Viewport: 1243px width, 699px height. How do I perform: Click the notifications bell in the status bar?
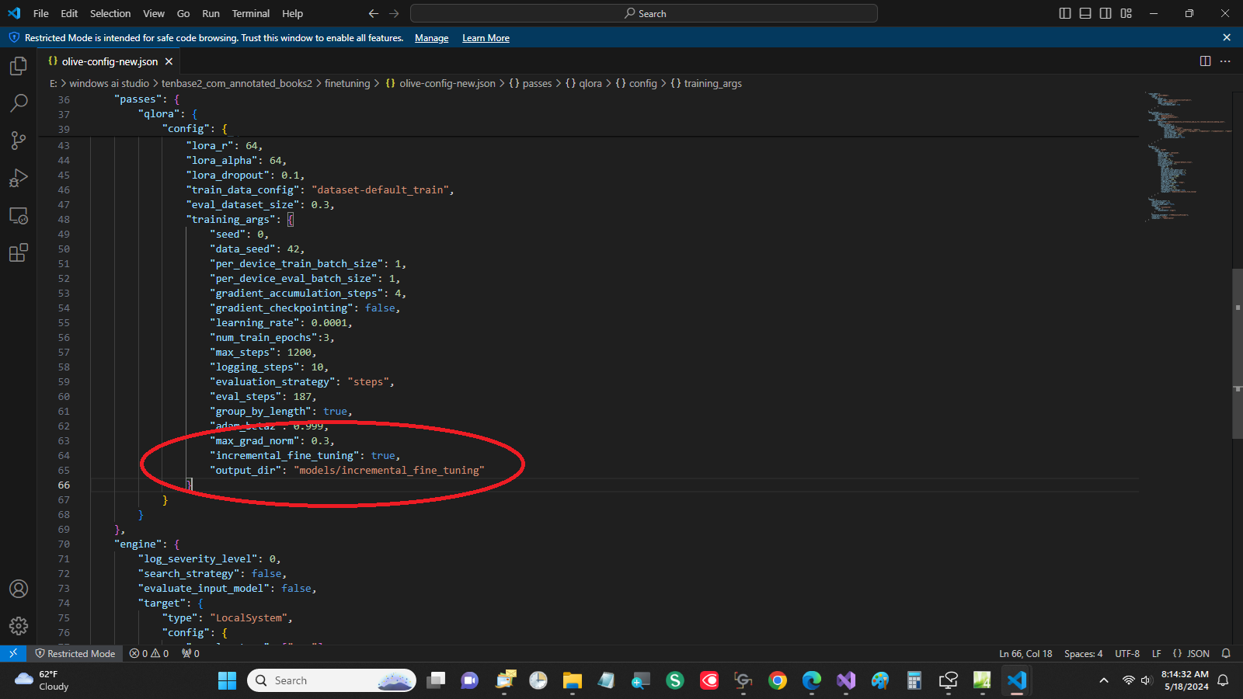(1225, 653)
